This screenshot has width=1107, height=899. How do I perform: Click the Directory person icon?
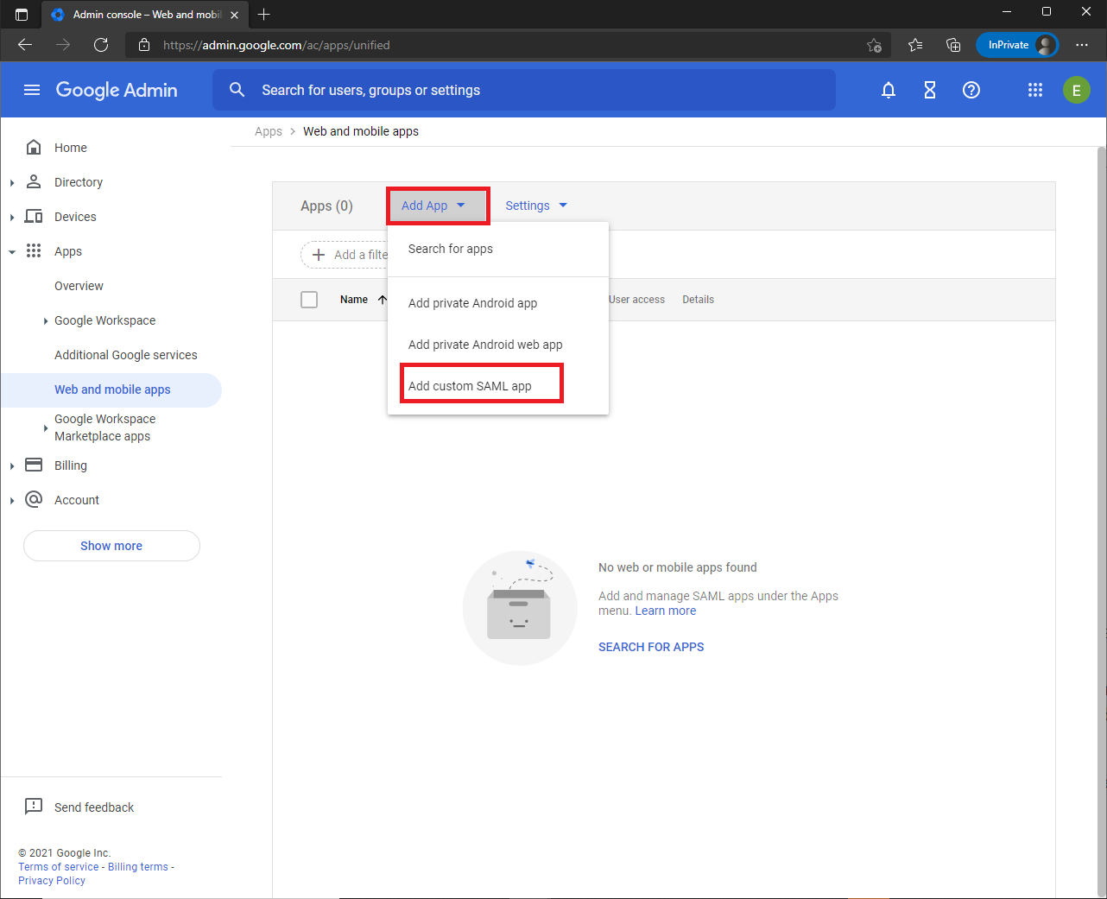pos(34,182)
